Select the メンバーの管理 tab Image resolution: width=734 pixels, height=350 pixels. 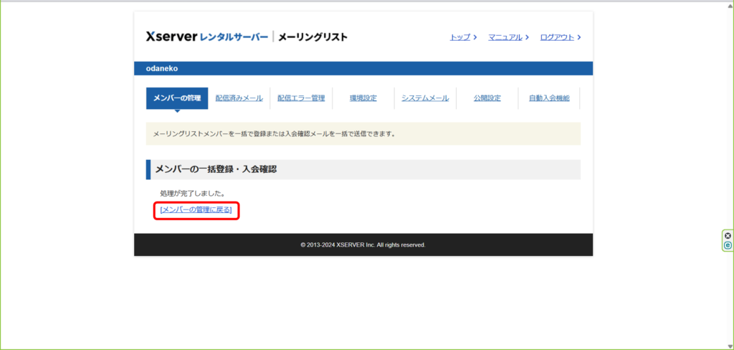click(177, 98)
